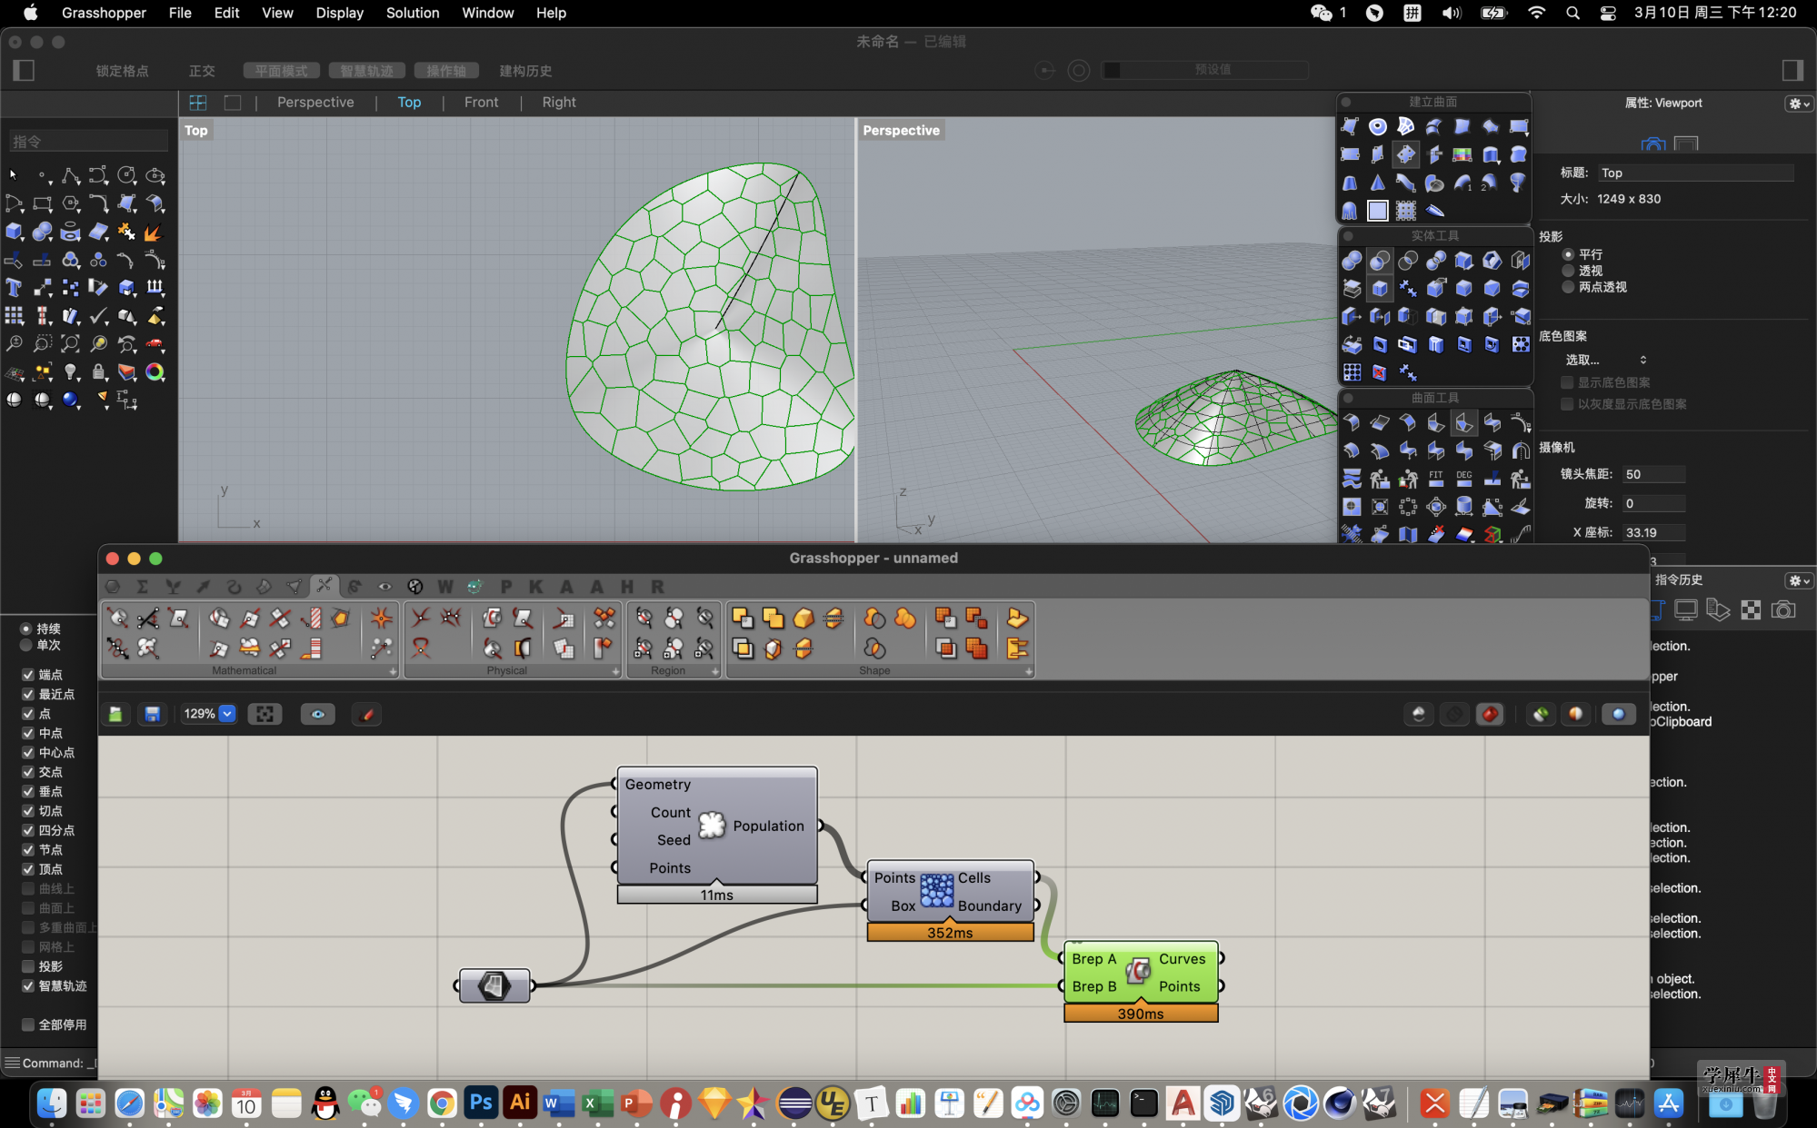Open the Solution menu in the menu bar
Screen dimensions: 1817x1128
point(412,13)
